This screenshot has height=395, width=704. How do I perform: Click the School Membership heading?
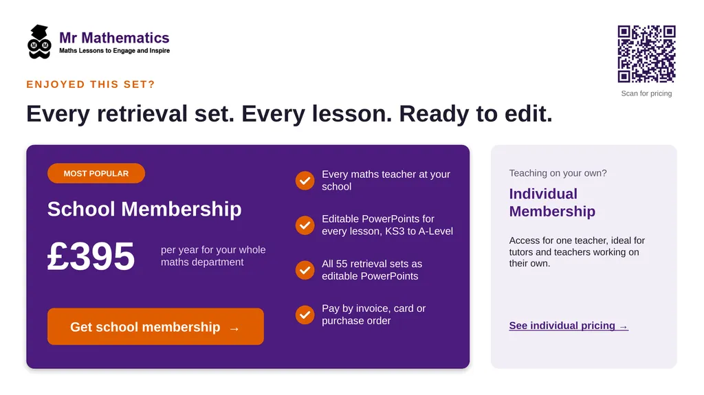coord(144,209)
